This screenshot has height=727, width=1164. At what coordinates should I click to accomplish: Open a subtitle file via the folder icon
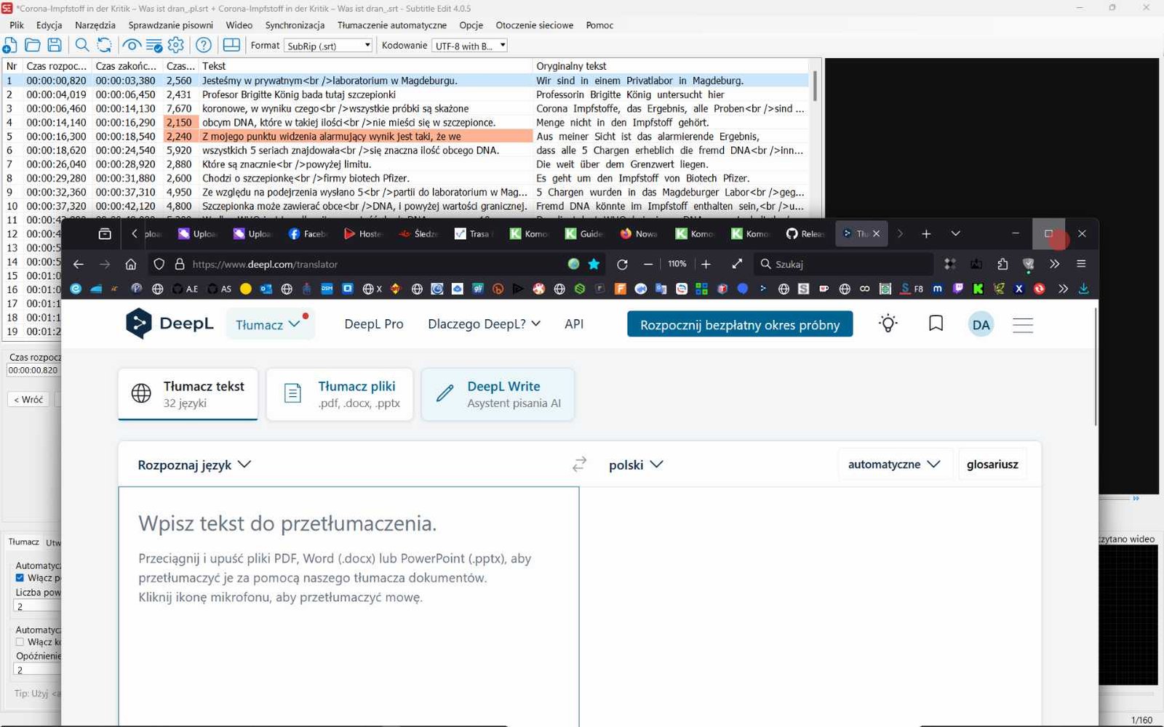(x=33, y=45)
